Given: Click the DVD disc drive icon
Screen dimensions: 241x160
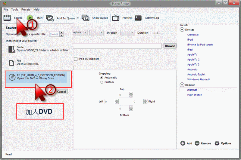Looking at the screenshot, I should click(x=12, y=77).
